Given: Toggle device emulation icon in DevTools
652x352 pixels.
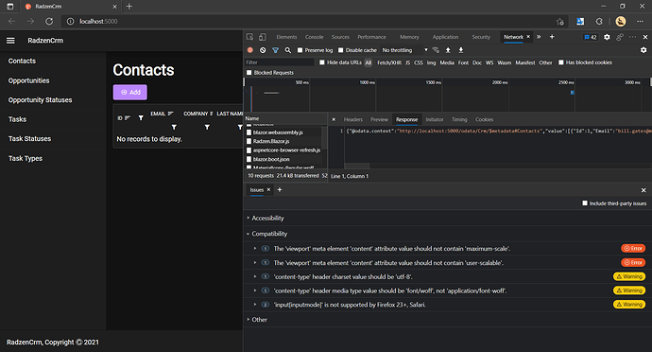Looking at the screenshot, I should pyautogui.click(x=263, y=37).
